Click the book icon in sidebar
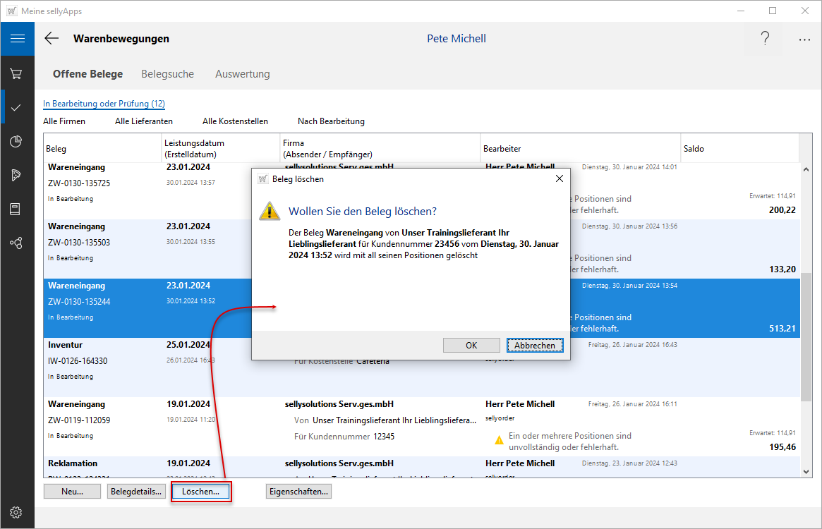Viewport: 822px width, 529px height. pyautogui.click(x=16, y=209)
